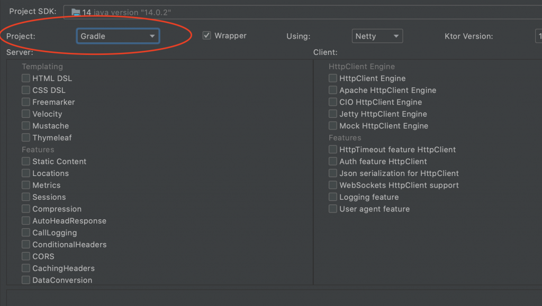
Task: Enable CallLogging feature
Action: coord(26,233)
